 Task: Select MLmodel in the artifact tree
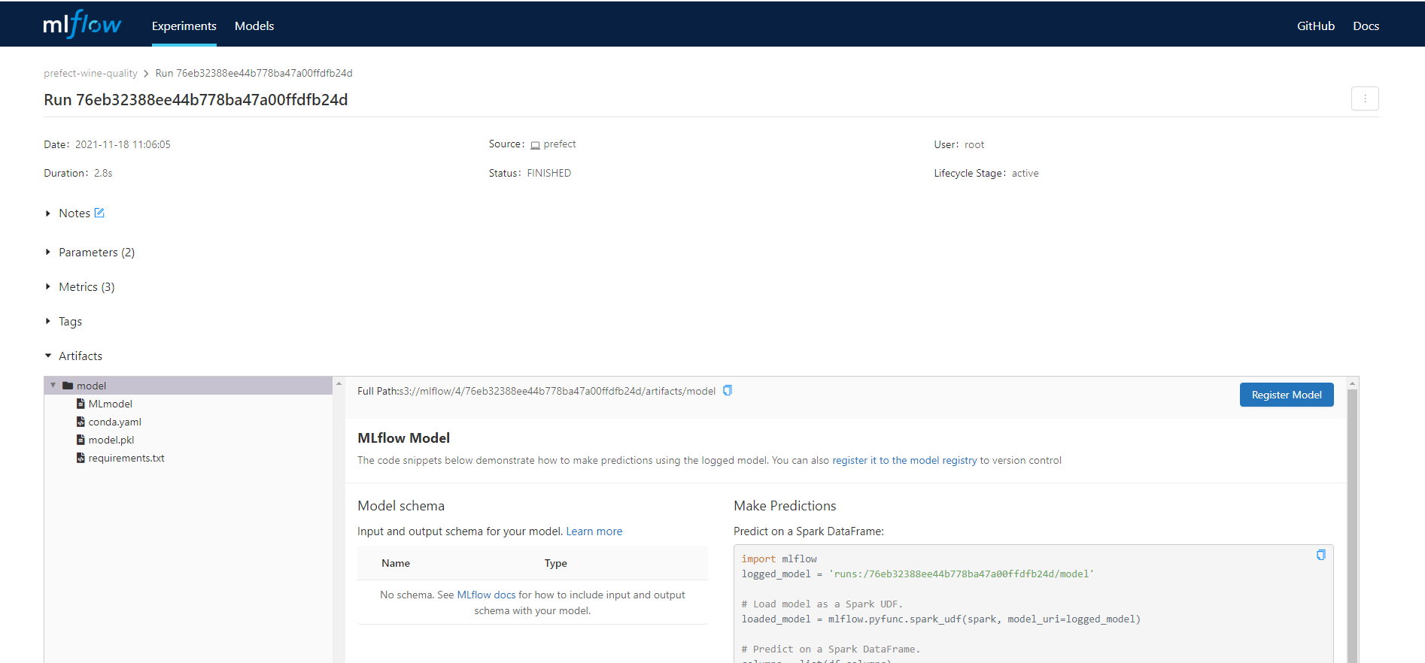click(x=111, y=404)
